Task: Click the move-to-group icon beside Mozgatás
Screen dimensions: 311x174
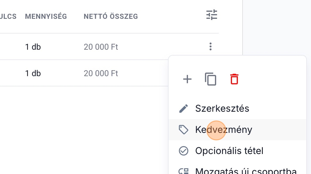Action: click(x=184, y=171)
